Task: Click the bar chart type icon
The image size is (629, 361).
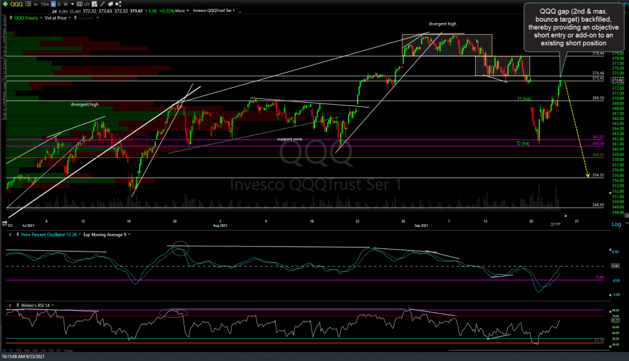Action: coord(86,4)
